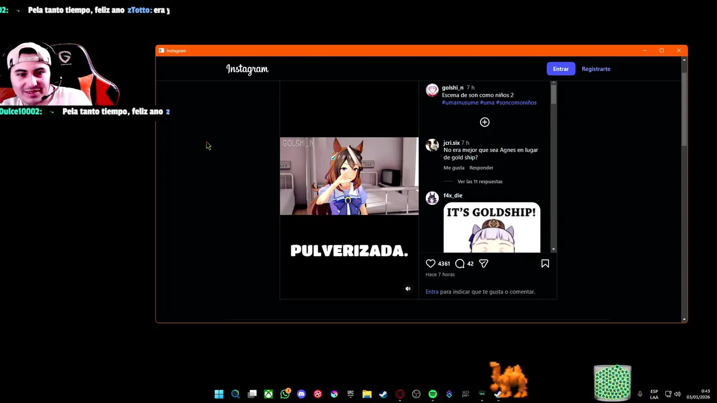Open Discord from the taskbar

coord(301,394)
